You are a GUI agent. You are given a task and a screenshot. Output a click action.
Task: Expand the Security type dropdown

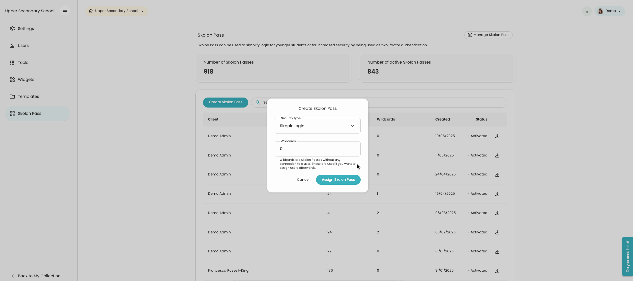click(x=317, y=126)
